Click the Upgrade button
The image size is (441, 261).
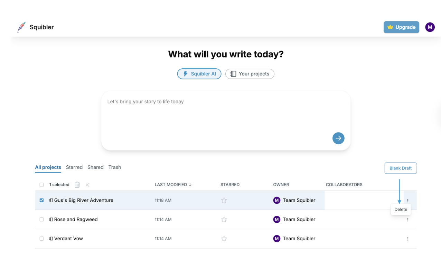point(401,27)
